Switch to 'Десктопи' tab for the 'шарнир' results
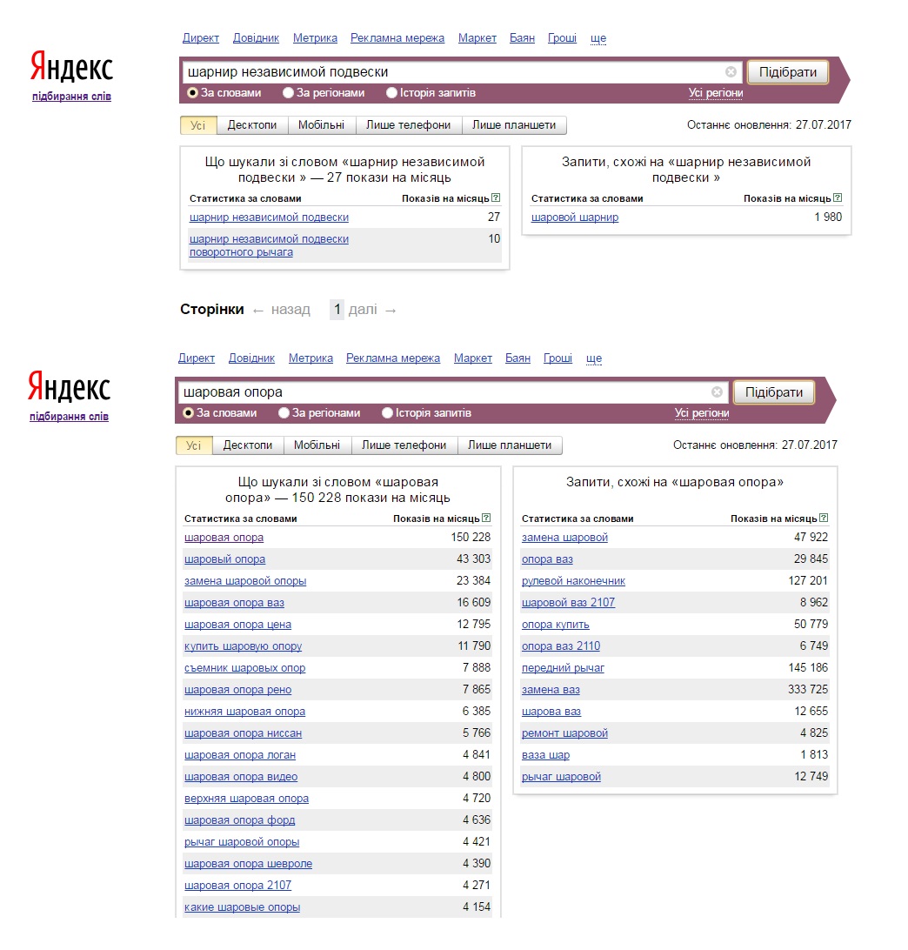908x950 pixels. pos(252,125)
